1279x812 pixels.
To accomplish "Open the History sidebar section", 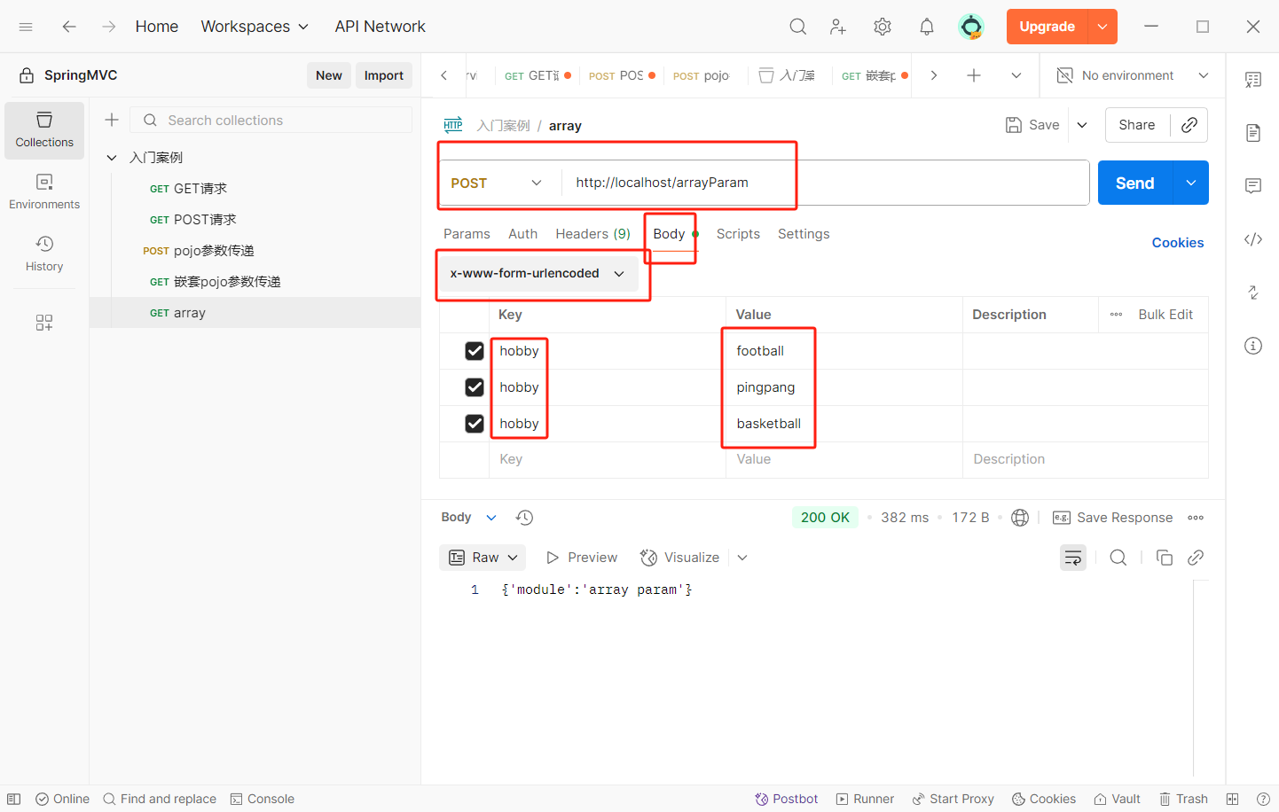I will point(44,254).
